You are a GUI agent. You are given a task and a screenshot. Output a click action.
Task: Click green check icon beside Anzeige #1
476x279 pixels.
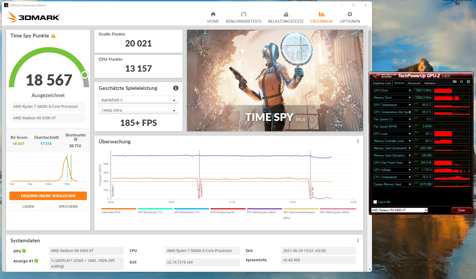click(x=36, y=261)
